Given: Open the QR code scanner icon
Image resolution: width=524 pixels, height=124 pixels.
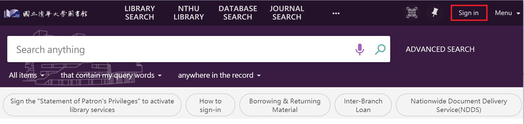Looking at the screenshot, I should point(412,13).
